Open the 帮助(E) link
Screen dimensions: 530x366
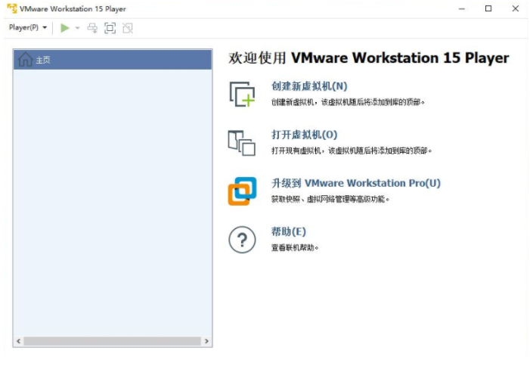point(289,231)
